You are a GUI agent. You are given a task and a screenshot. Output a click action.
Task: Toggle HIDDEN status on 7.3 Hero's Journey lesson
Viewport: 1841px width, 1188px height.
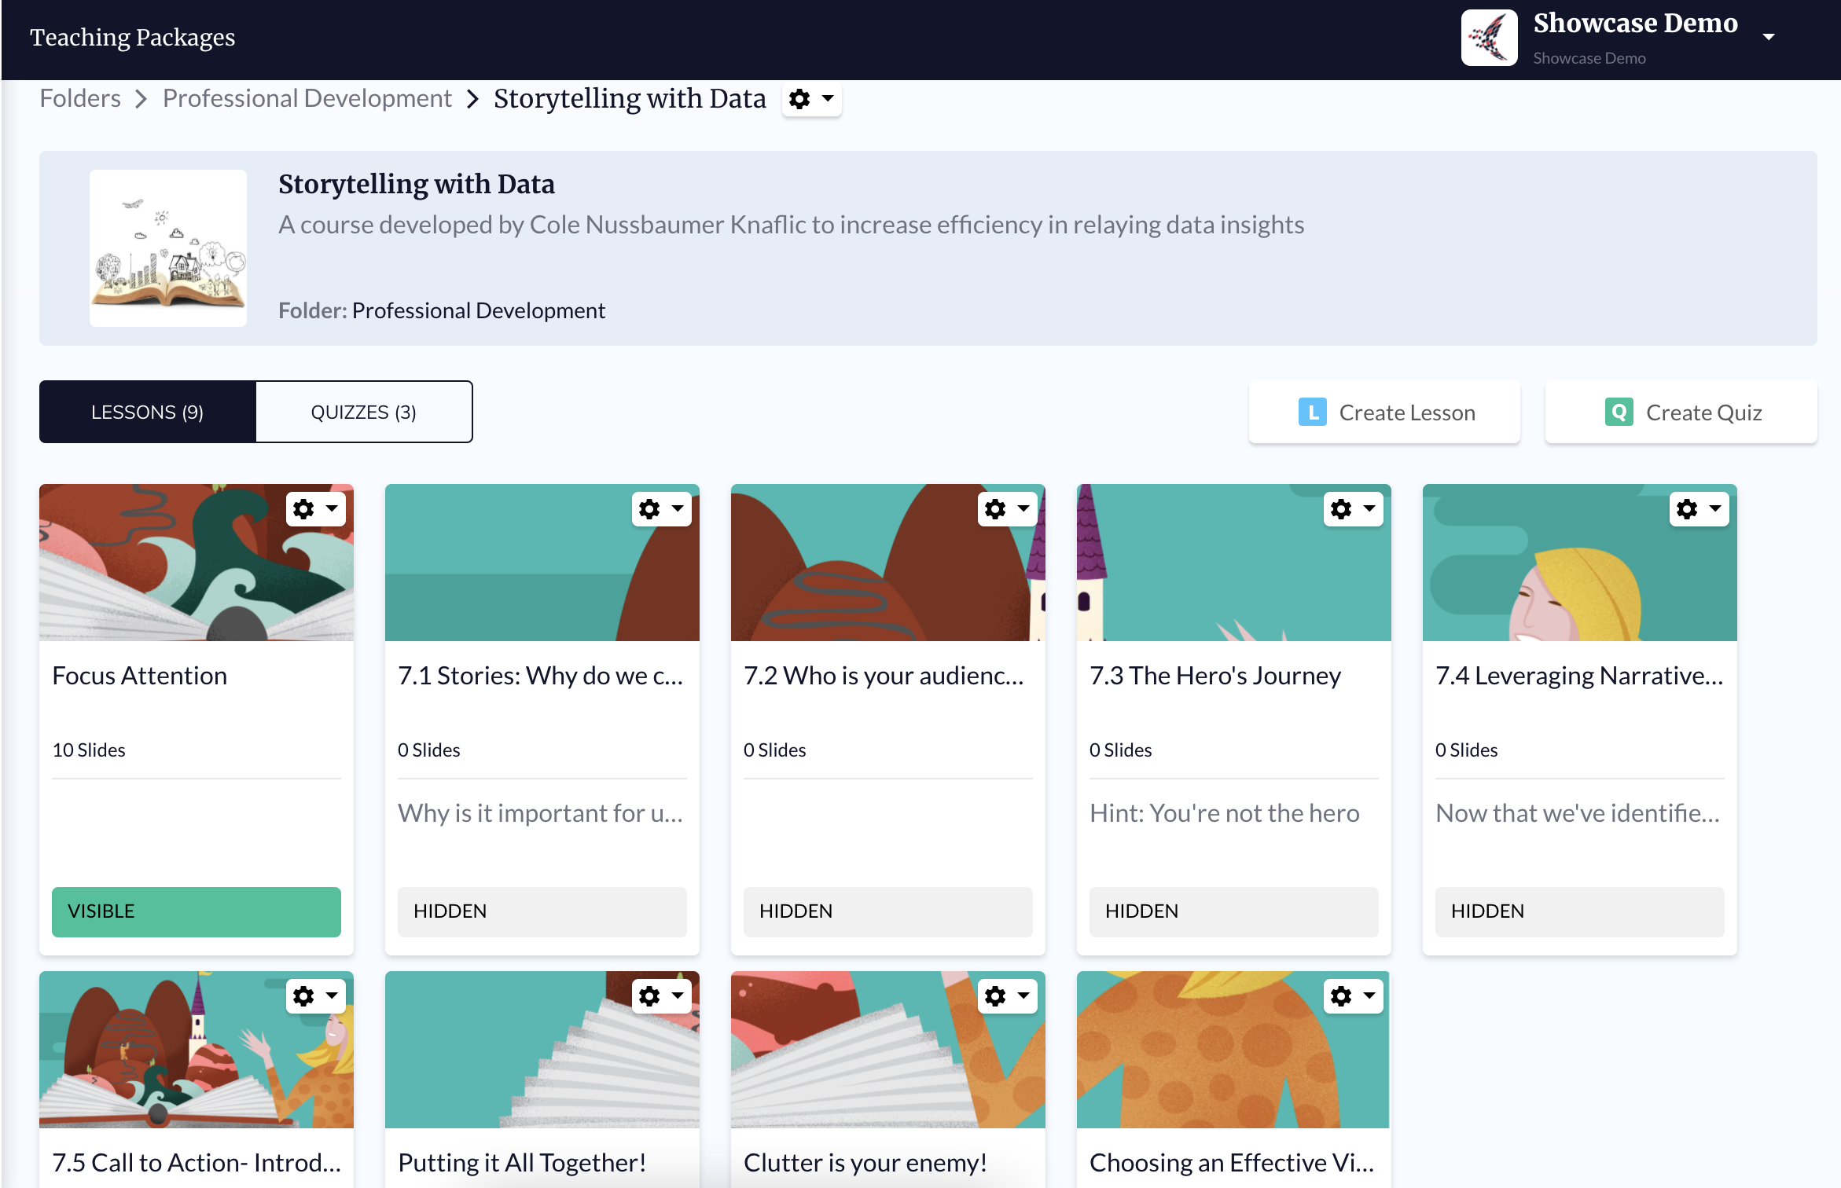[1234, 911]
